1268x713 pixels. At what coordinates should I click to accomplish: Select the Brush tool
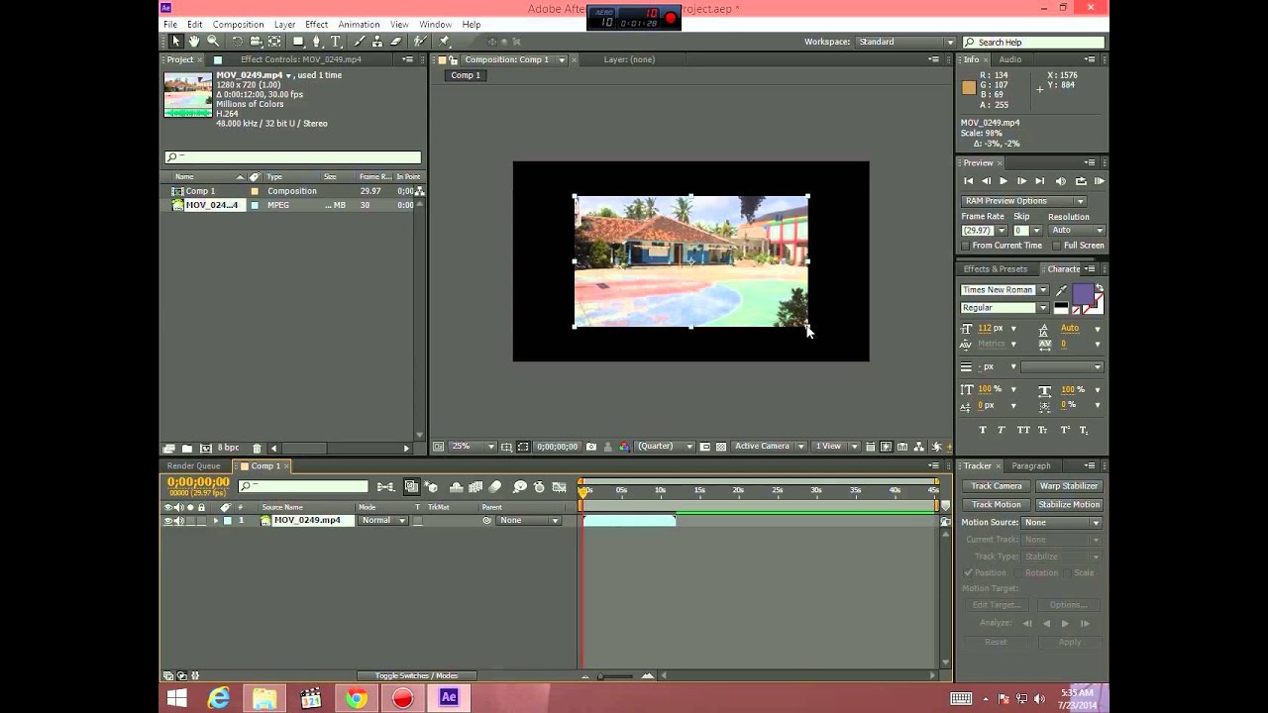360,42
